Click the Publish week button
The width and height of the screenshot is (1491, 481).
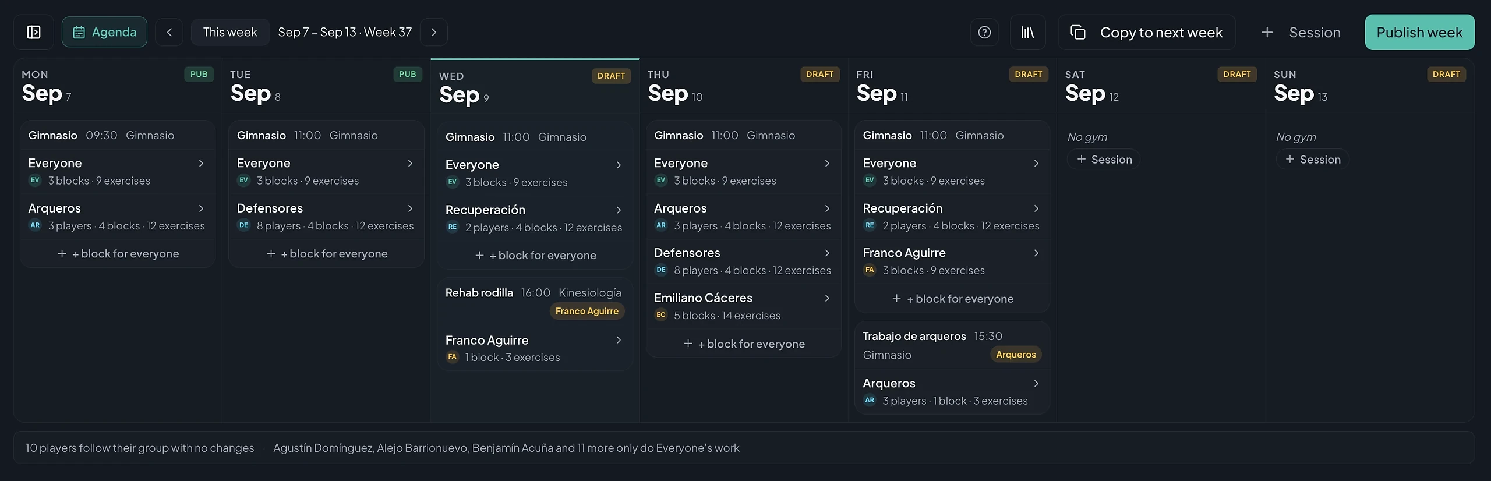[x=1419, y=32]
